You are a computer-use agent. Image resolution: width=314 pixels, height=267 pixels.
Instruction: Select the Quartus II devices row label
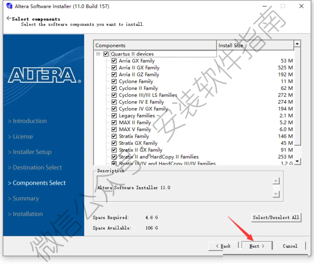(132, 54)
